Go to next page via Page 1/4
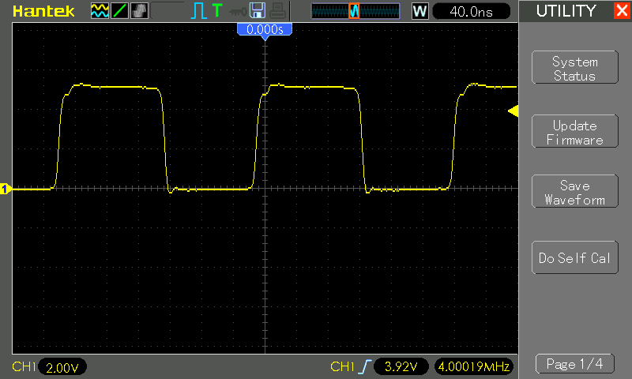Screen dimensions: 632x379 [x=575, y=364]
